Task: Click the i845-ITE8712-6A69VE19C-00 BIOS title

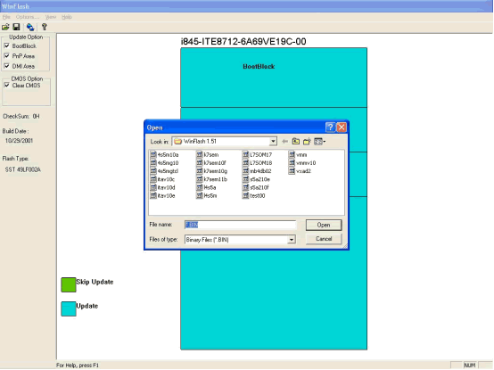Action: [243, 41]
